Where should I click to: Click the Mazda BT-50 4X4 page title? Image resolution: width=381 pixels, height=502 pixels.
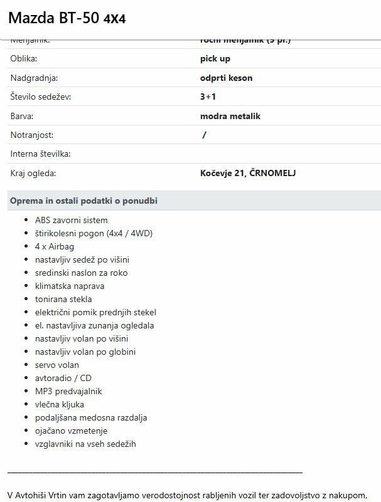click(x=67, y=18)
